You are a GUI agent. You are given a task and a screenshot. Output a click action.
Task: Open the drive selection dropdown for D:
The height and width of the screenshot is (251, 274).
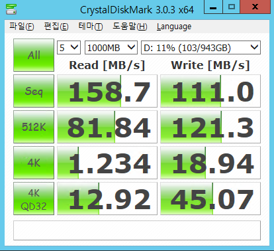pyautogui.click(x=201, y=47)
